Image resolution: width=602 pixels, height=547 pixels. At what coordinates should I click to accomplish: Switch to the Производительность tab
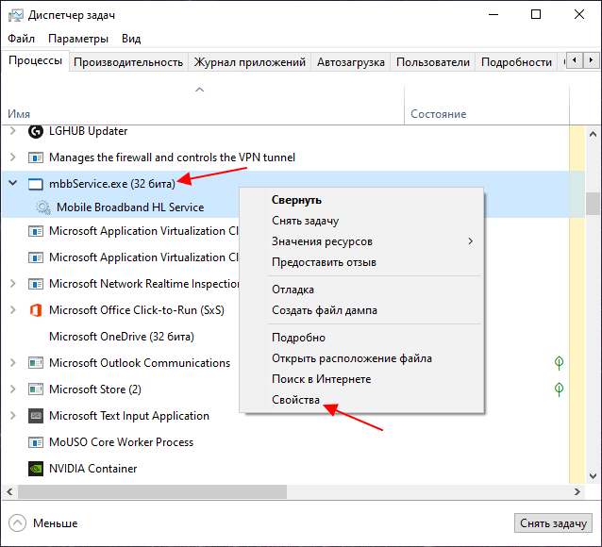[128, 62]
